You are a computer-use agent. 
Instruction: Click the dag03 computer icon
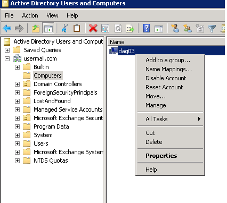(113, 51)
